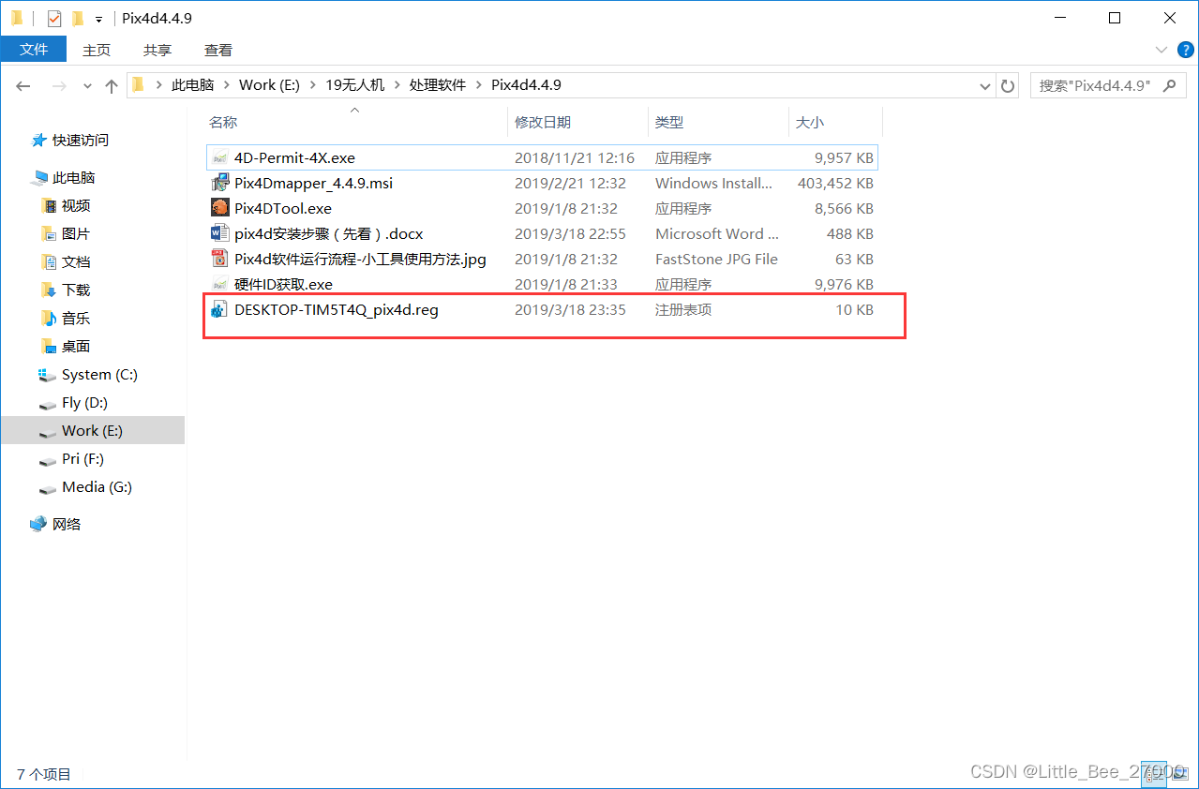This screenshot has width=1199, height=789.
Task: Switch to the 查看 ribbon tab
Action: [x=218, y=50]
